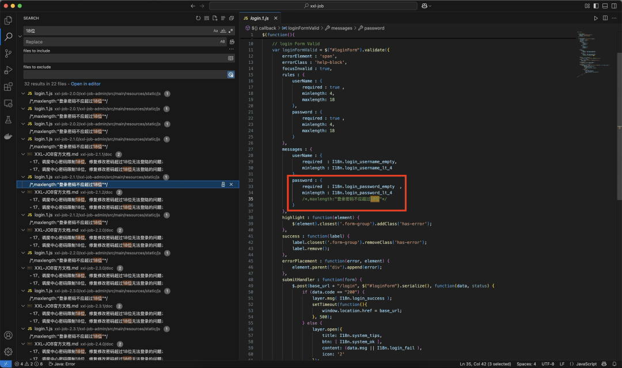This screenshot has height=368, width=622.
Task: Open the Explorer view in activity bar
Action: (8, 20)
